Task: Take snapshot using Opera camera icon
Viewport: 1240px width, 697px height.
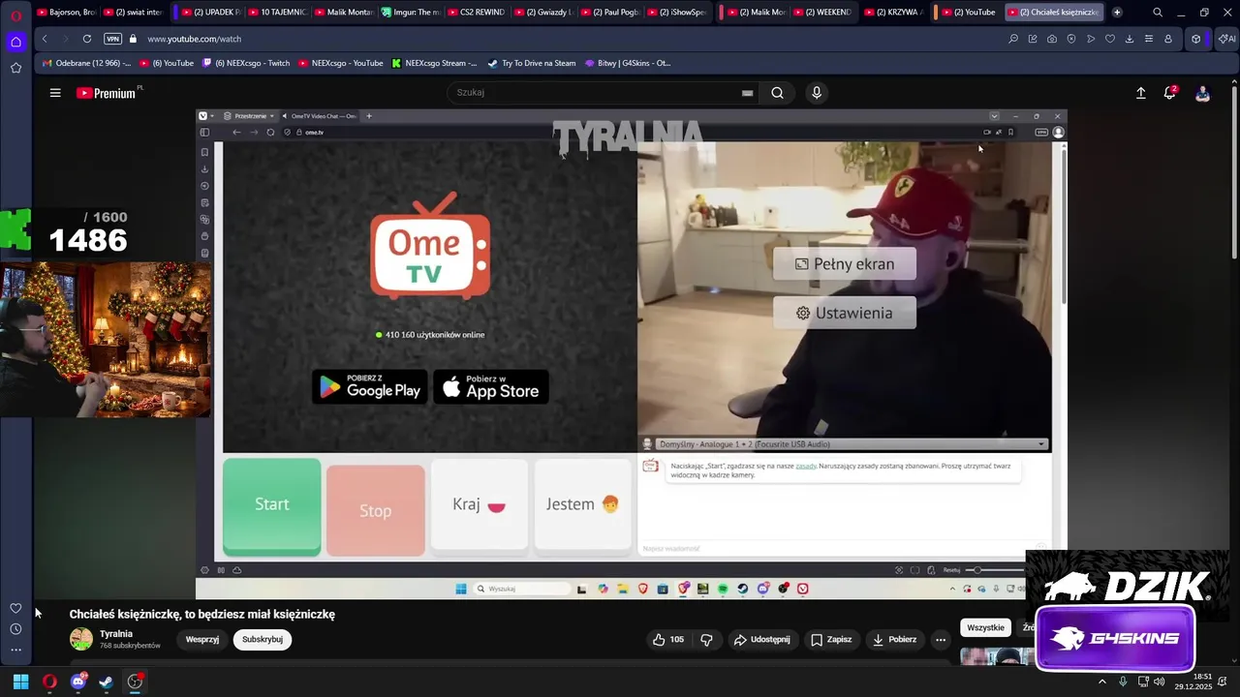Action: (1052, 39)
